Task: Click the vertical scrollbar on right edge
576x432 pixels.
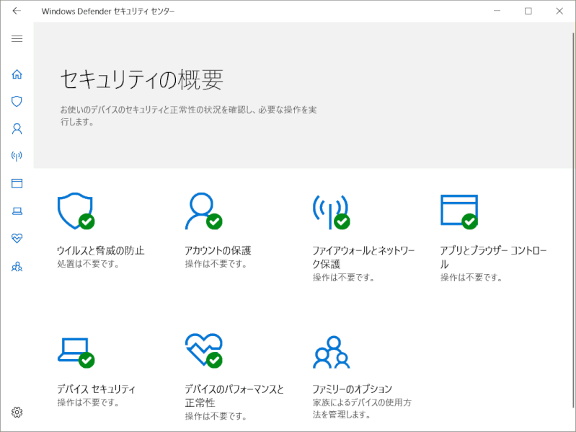Action: coord(573,221)
